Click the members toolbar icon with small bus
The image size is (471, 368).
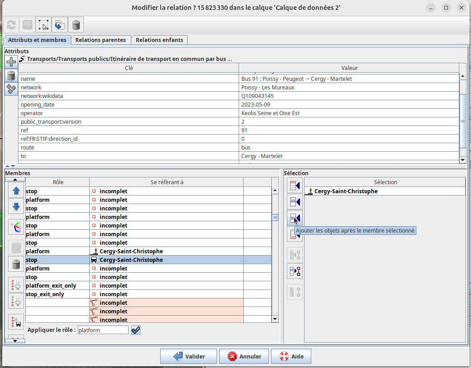pos(16,321)
